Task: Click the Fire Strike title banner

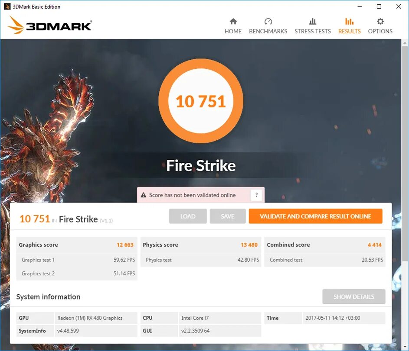Action: point(201,165)
